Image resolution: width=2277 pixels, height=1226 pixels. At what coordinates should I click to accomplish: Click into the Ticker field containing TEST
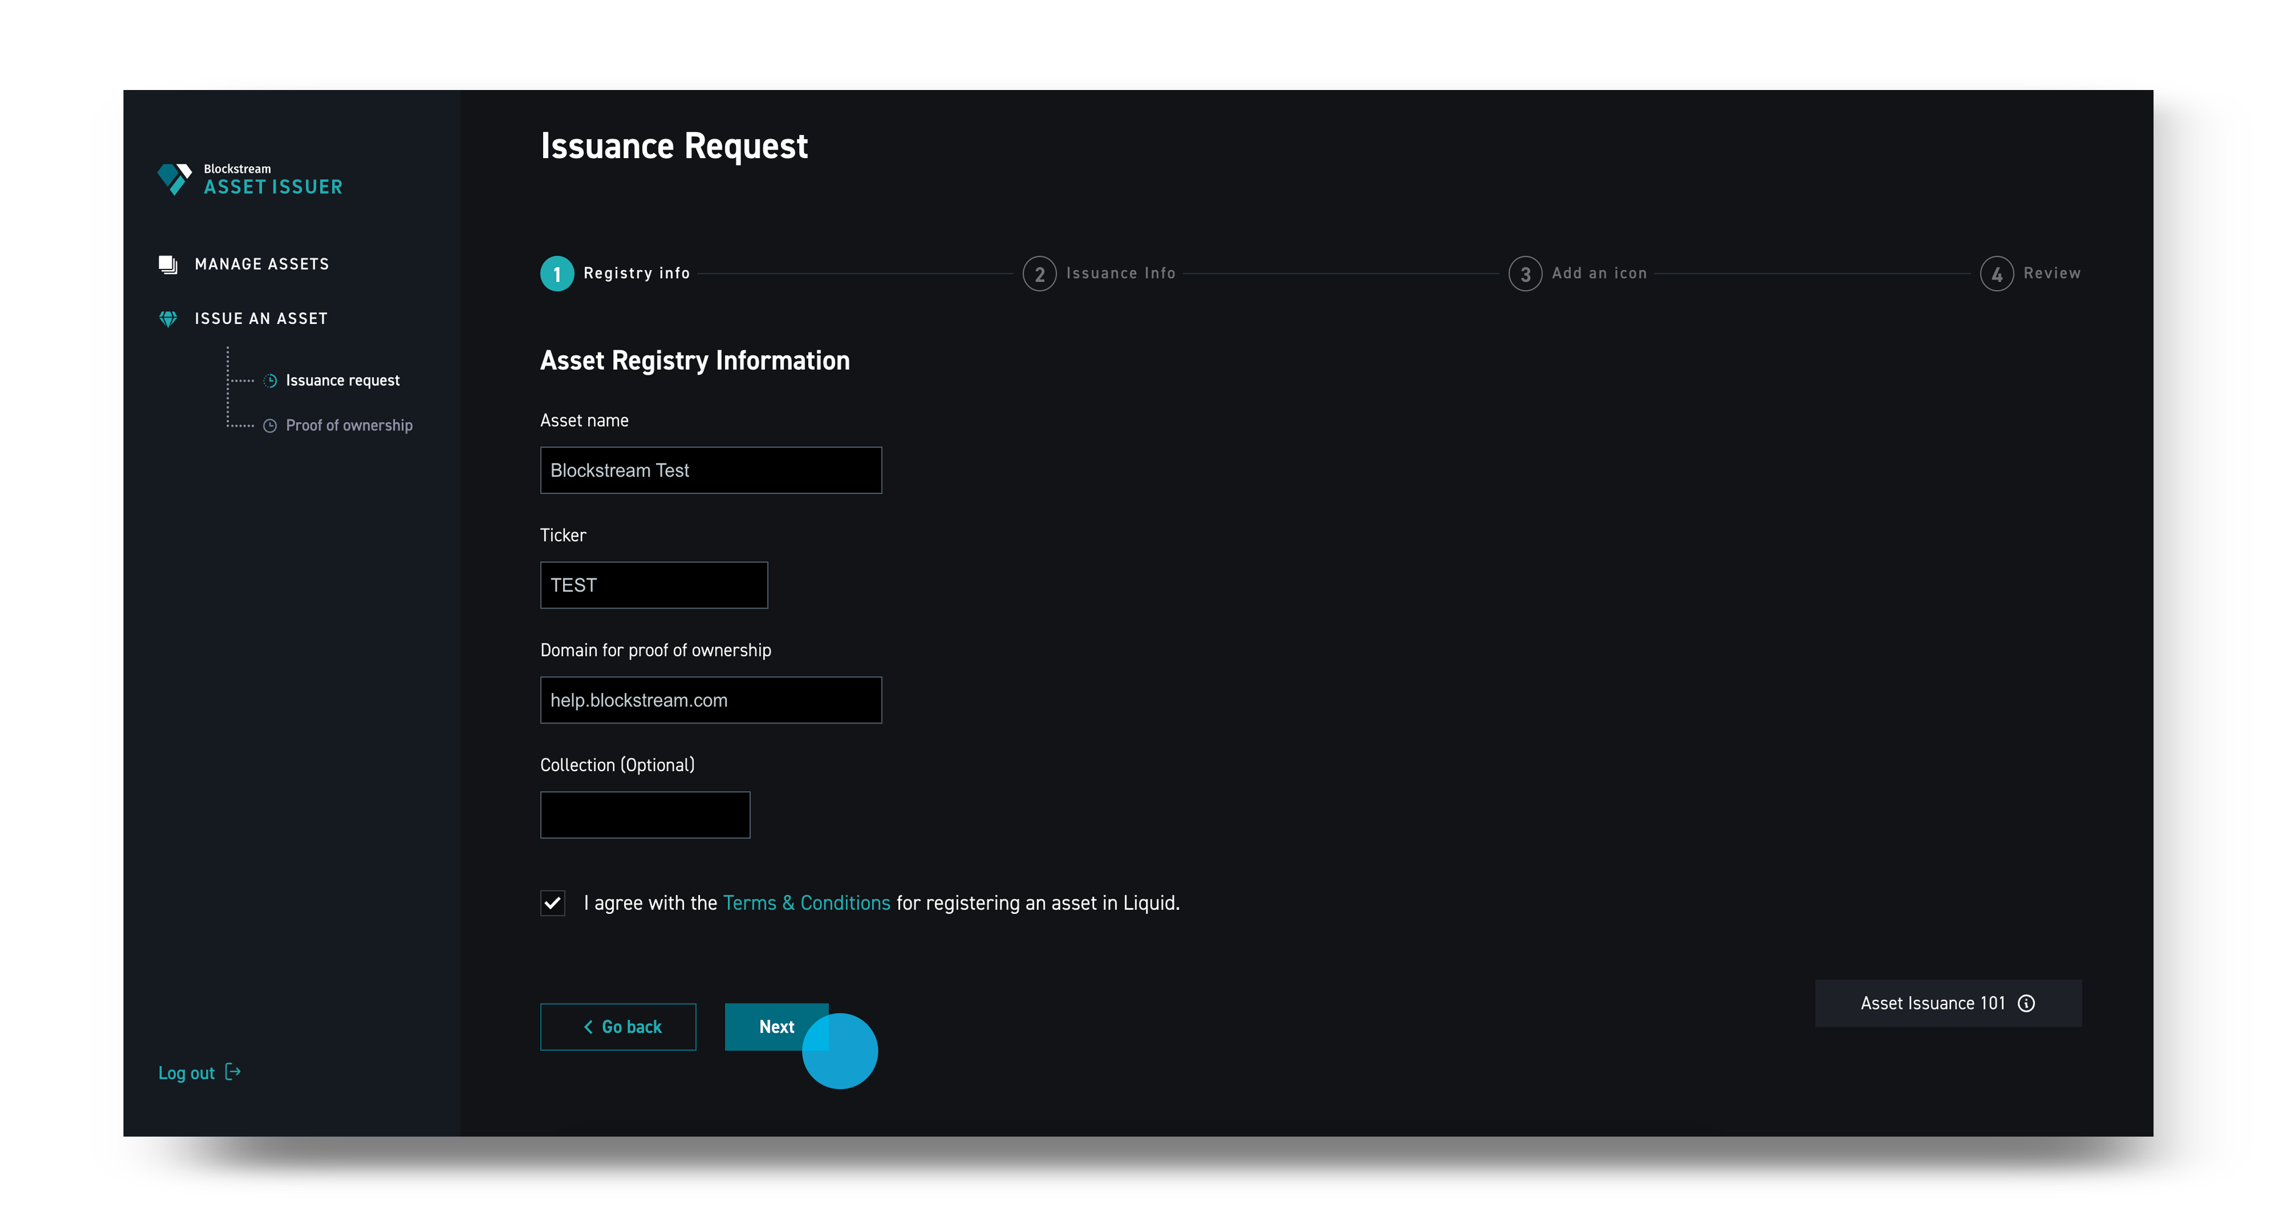654,585
